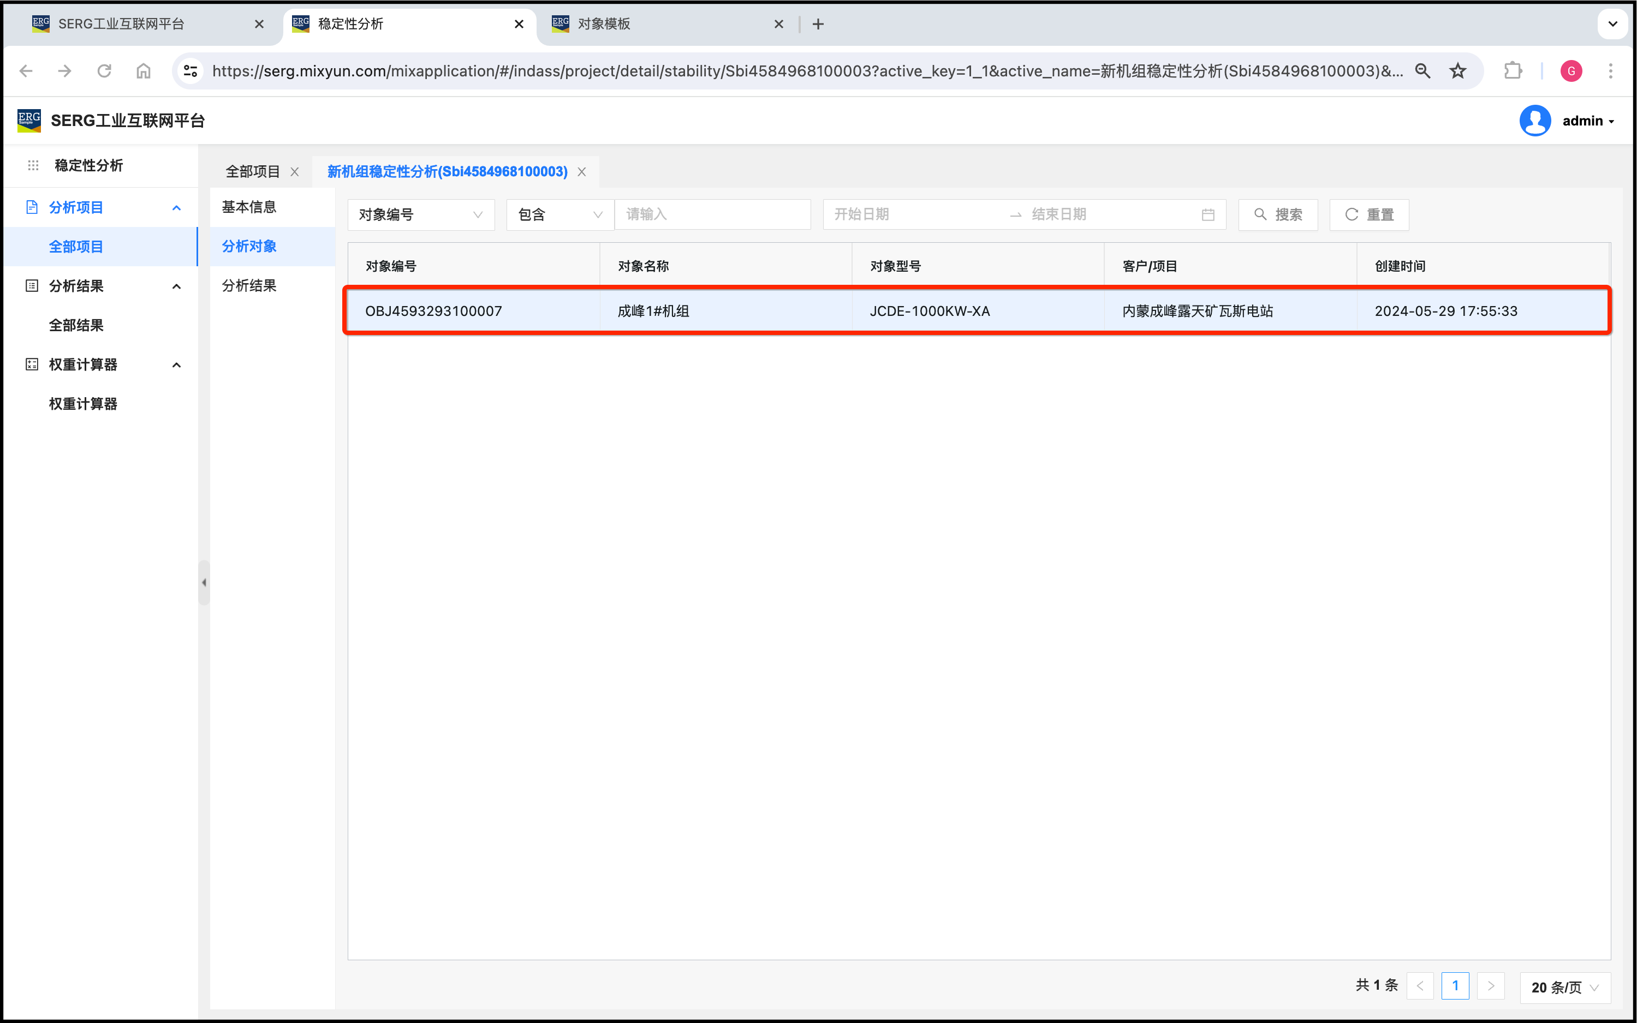Click the 重置 button
Screen dimensions: 1637x1023
tap(1368, 215)
